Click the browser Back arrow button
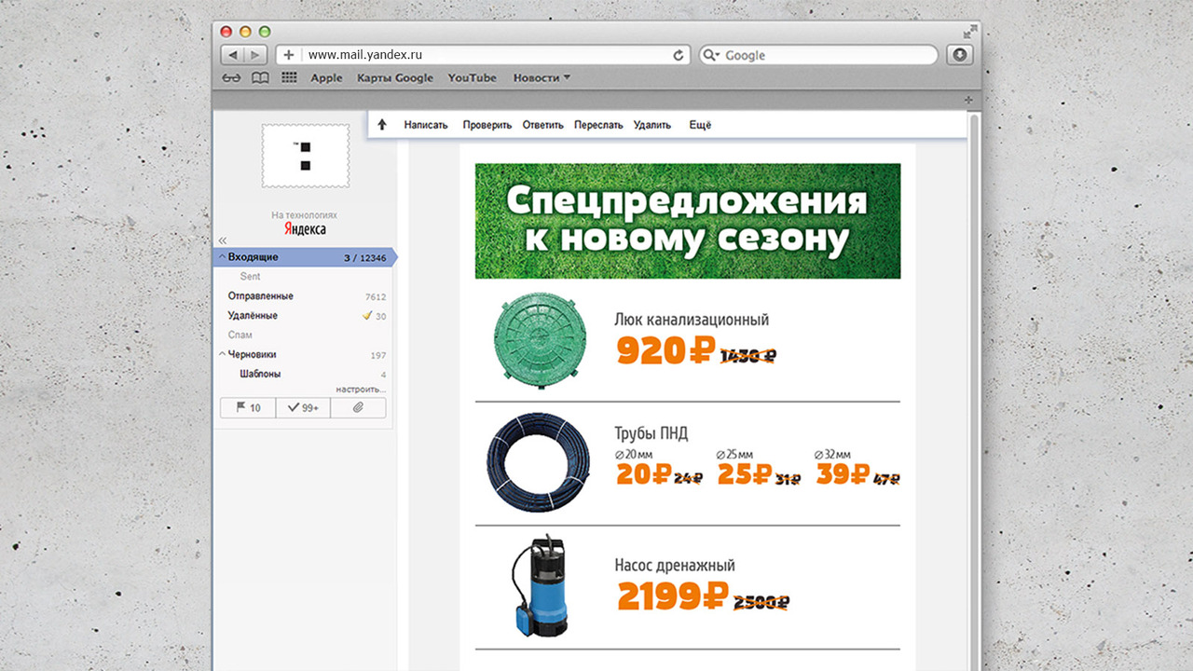 tap(233, 55)
